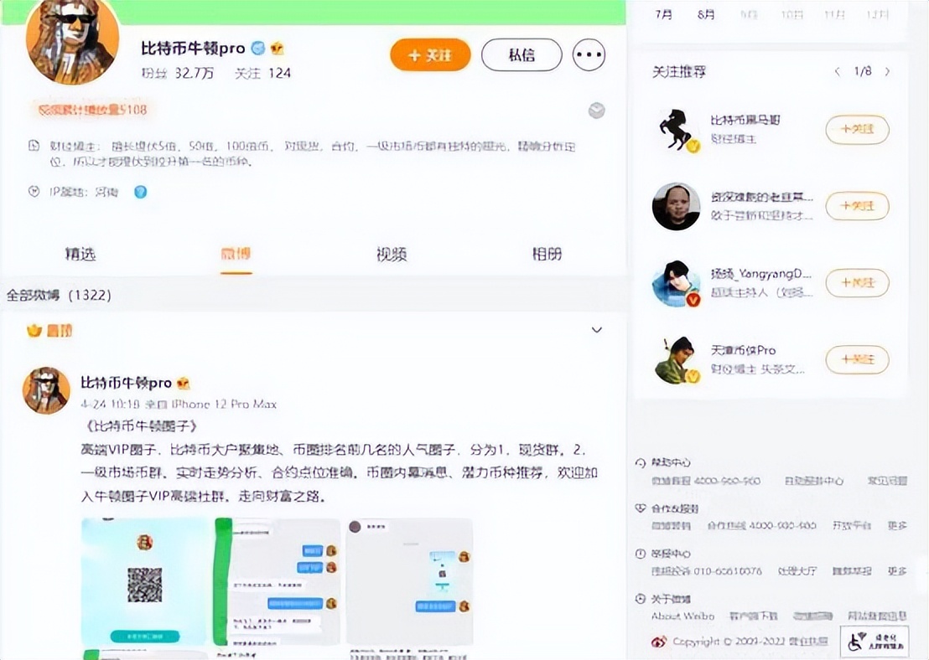Open the QR code image in the post
The width and height of the screenshot is (929, 660).
(145, 581)
